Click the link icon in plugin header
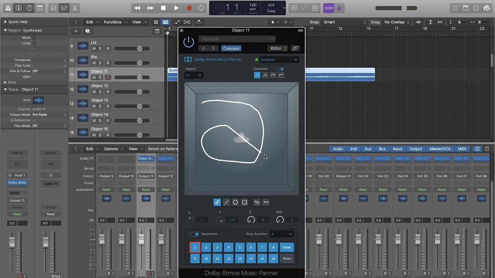The width and height of the screenshot is (495, 278). (295, 48)
